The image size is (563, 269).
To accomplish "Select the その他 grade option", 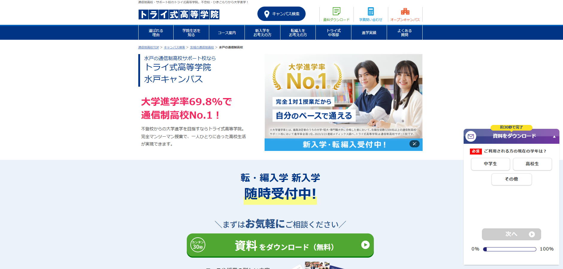I will click(511, 179).
